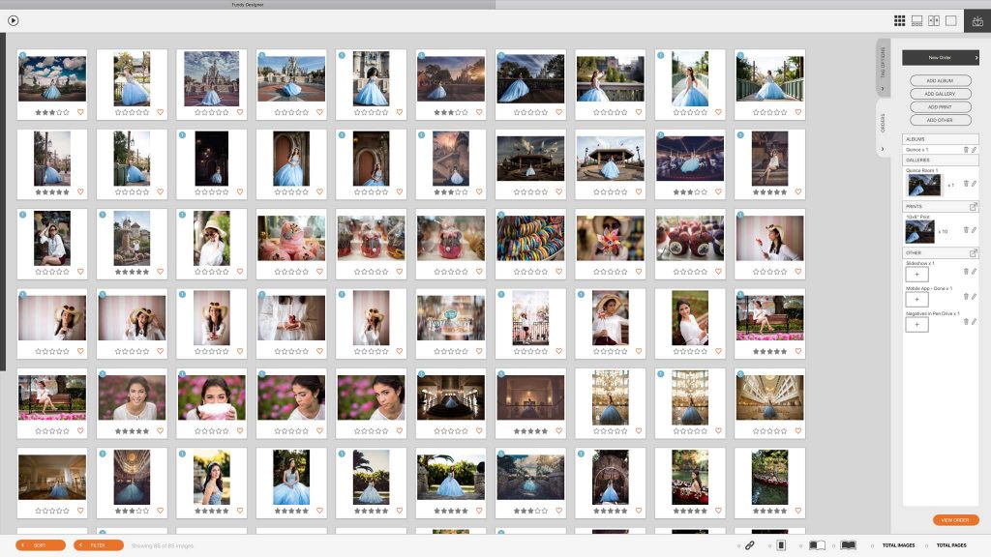Expand the New Order arrow
Viewport: 991px width, 557px height.
pyautogui.click(x=976, y=57)
